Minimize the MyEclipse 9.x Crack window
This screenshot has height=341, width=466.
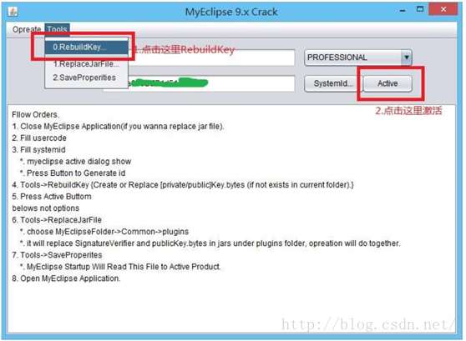pos(403,11)
